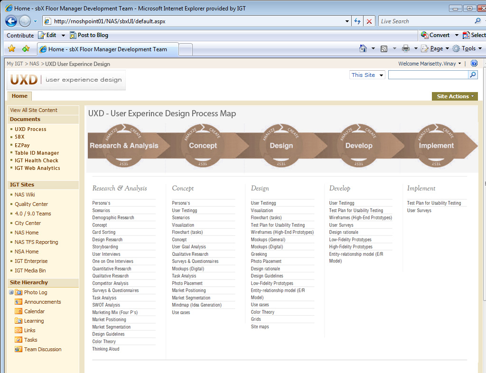Go back with the browser Back arrow
The height and width of the screenshot is (373, 486).
tap(11, 21)
